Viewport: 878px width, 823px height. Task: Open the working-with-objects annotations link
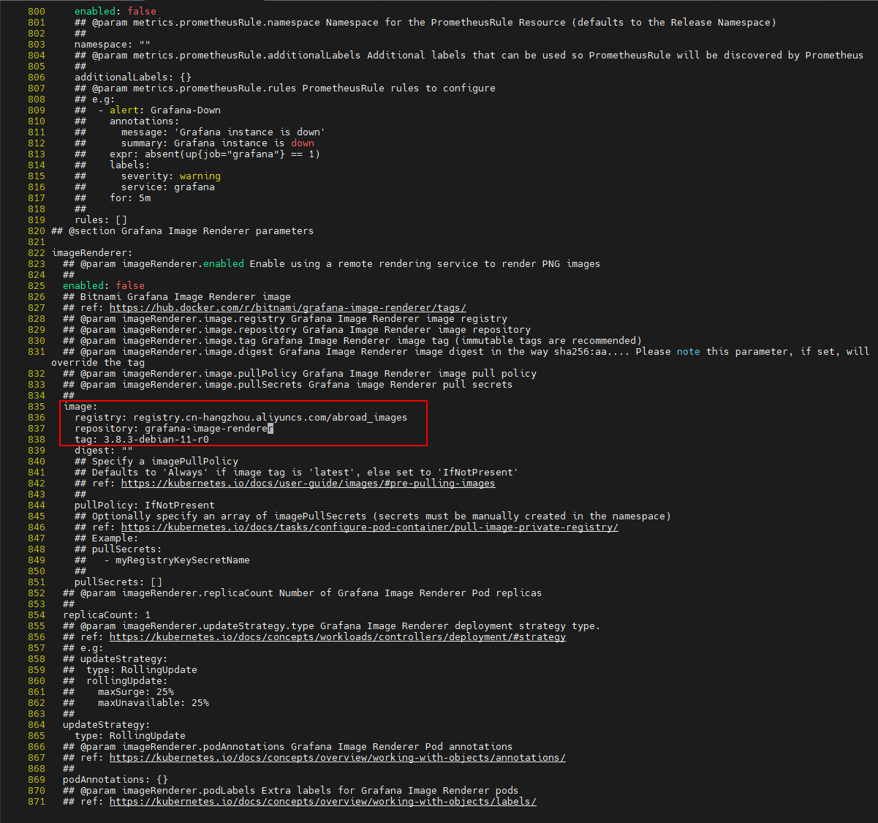(x=337, y=758)
